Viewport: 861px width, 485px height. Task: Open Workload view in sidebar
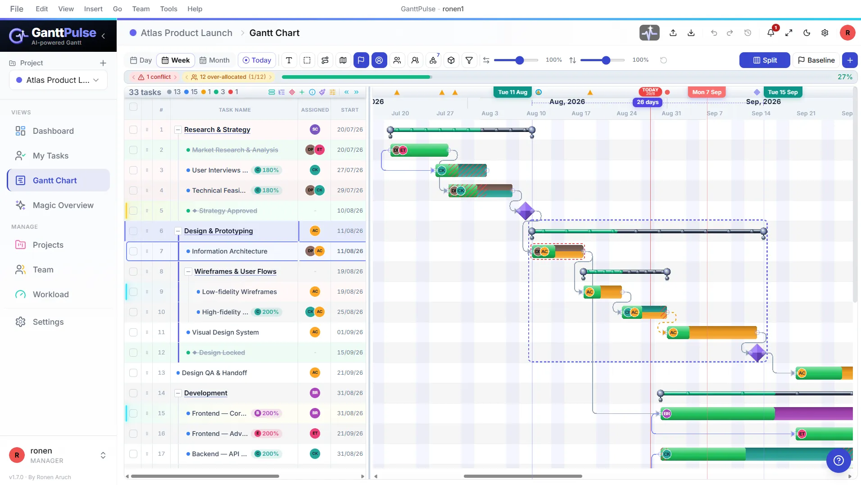tap(58, 295)
